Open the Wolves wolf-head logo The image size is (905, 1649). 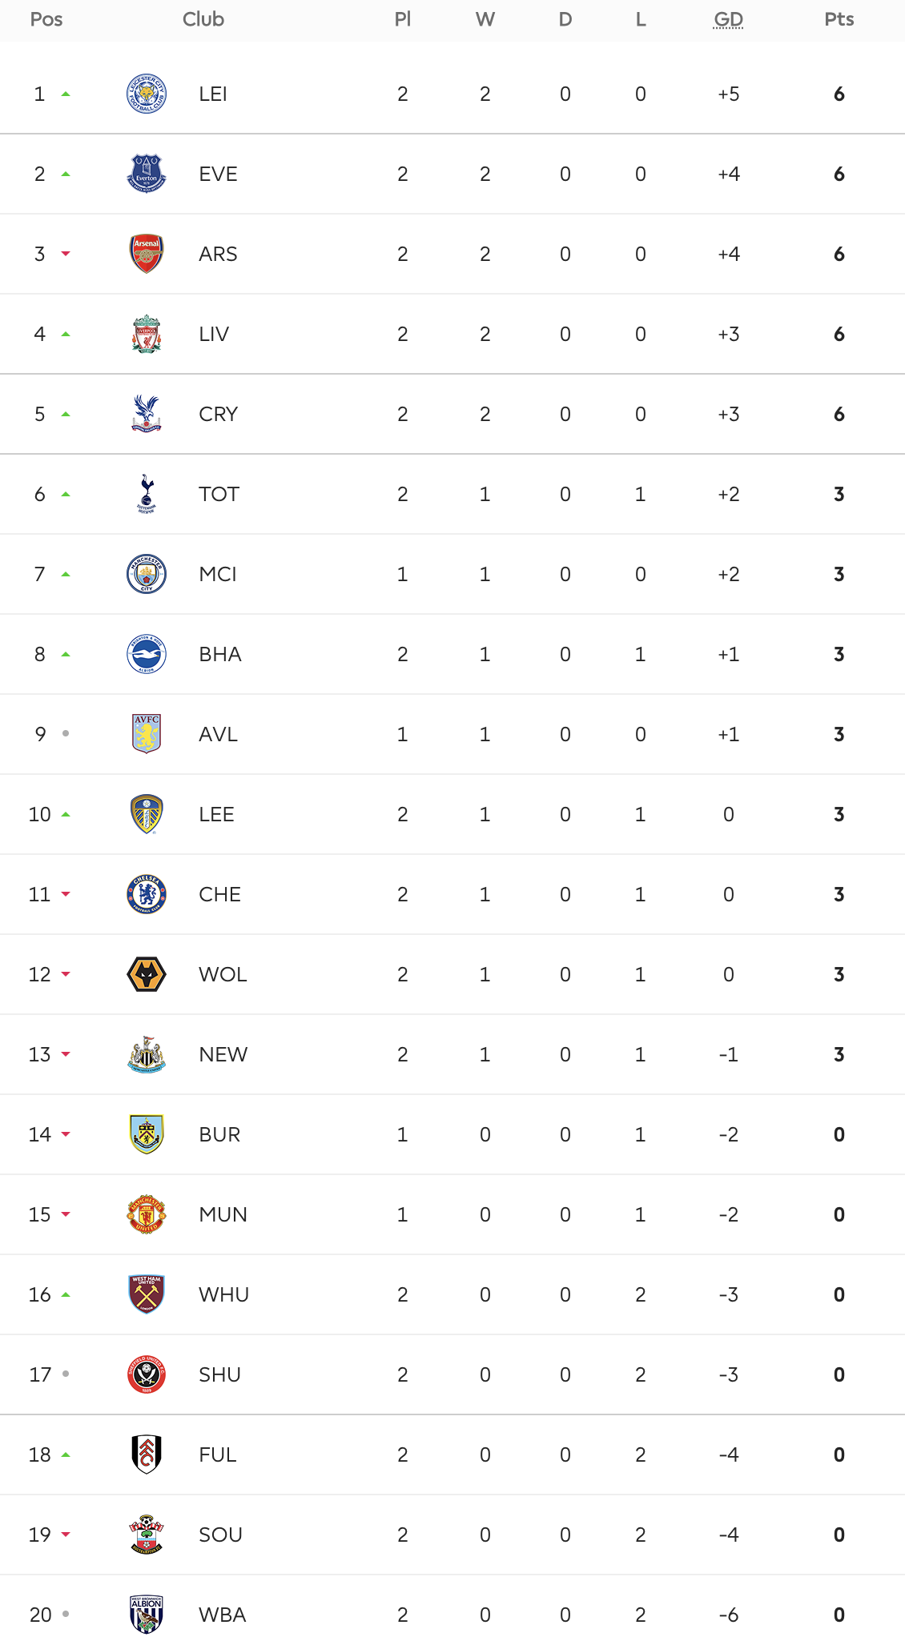coord(147,974)
